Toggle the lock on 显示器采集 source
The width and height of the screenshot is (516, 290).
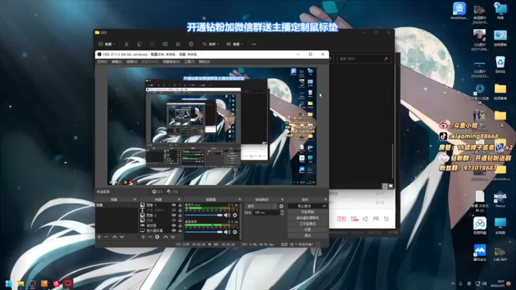[x=180, y=231]
